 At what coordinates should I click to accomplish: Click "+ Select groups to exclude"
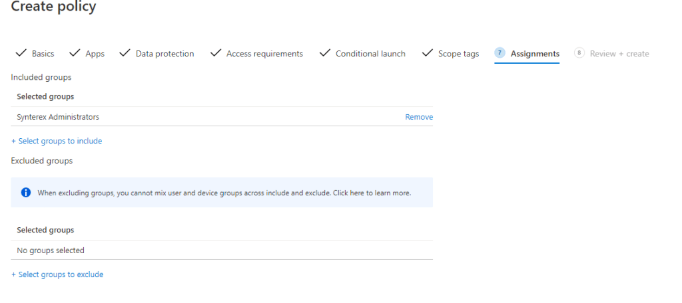pos(57,274)
